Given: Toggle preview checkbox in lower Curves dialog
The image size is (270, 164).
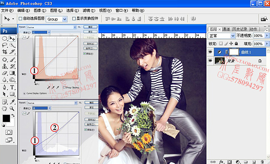Looking at the screenshot, I should [x=86, y=130].
